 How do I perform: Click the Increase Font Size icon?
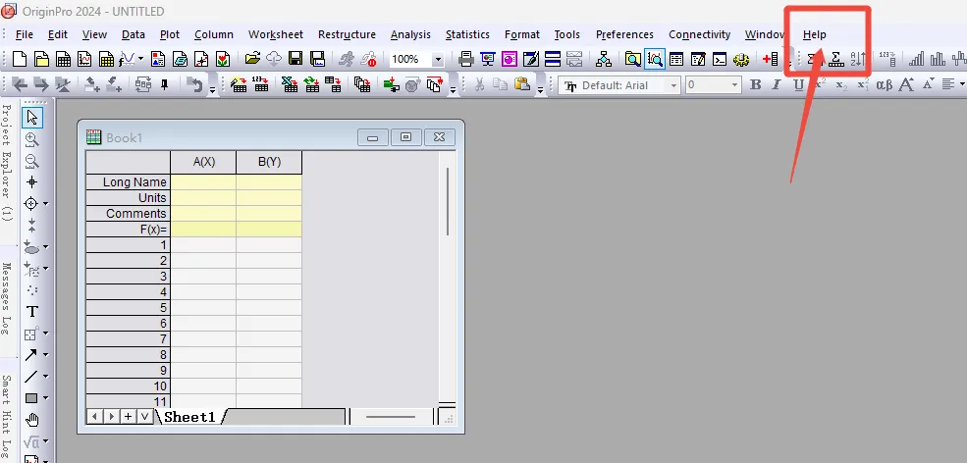(906, 85)
